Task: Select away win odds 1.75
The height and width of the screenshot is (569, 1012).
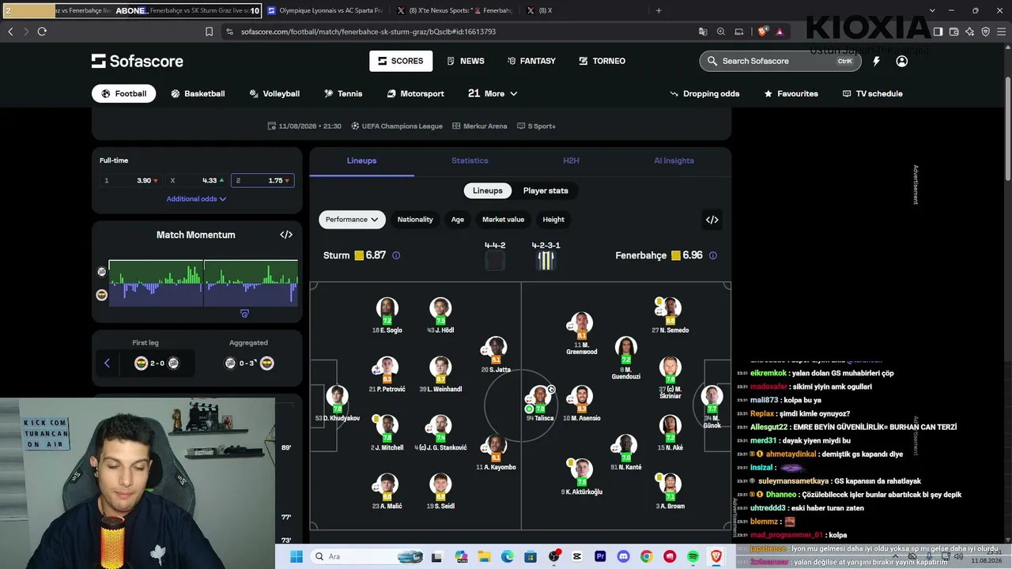Action: [262, 180]
